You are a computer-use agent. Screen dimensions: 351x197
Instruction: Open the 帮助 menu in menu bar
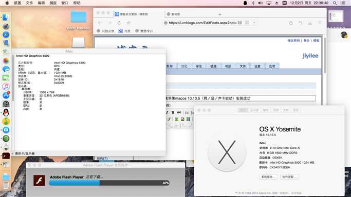pyautogui.click(x=77, y=3)
